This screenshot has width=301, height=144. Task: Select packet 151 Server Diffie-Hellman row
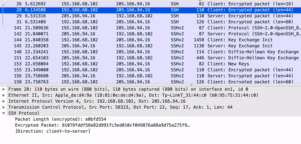[x=150, y=58]
